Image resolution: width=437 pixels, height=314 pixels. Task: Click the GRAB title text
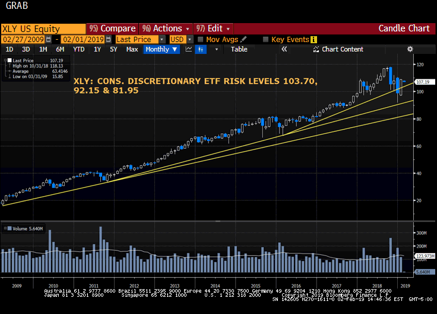[17, 5]
